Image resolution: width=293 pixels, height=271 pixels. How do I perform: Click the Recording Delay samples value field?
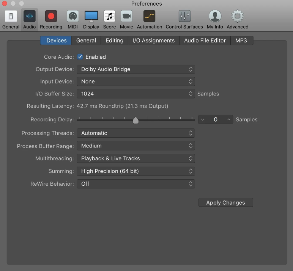pyautogui.click(x=216, y=120)
